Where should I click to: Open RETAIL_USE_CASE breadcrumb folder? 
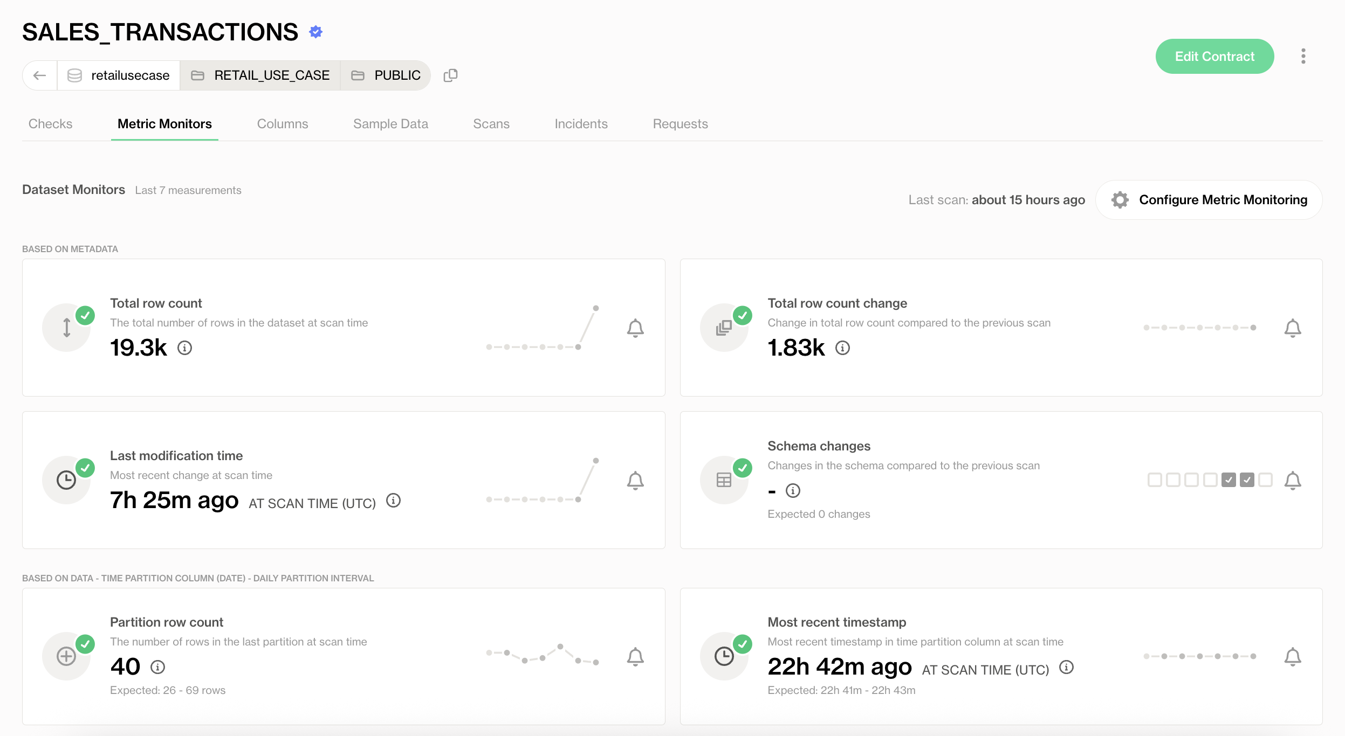(x=260, y=75)
